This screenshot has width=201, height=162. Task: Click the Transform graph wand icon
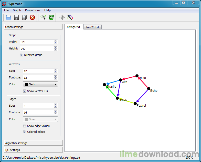coord(43,17)
